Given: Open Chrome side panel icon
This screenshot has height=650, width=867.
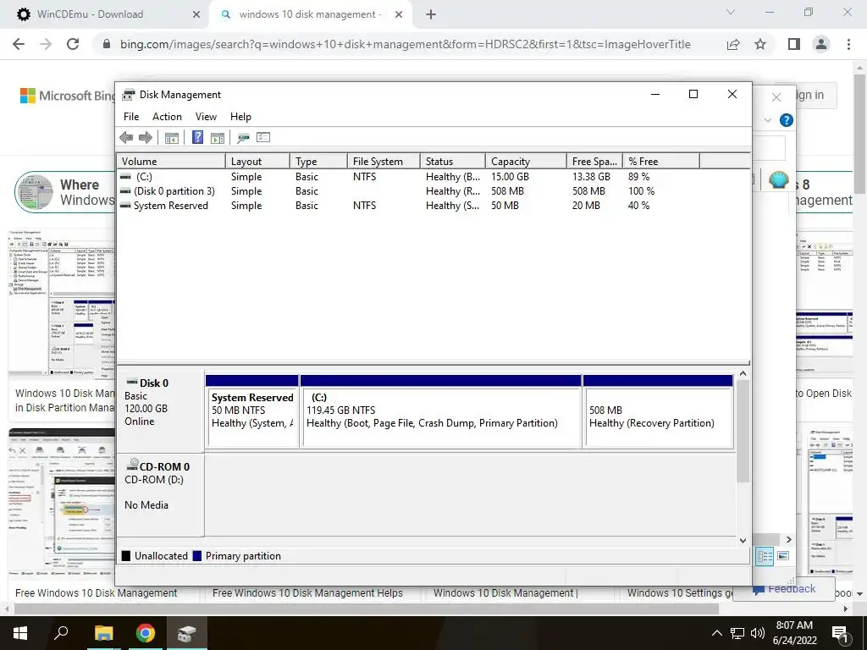Looking at the screenshot, I should [x=794, y=44].
